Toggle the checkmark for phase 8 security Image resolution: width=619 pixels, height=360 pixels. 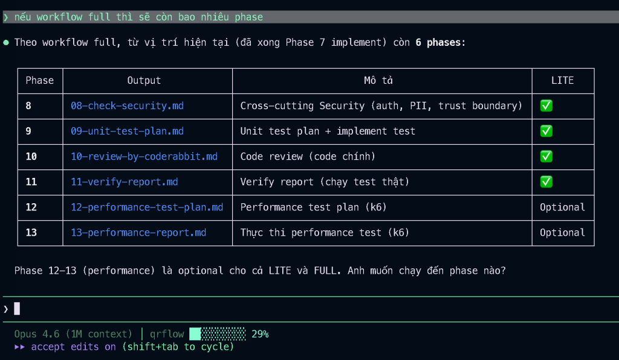click(x=546, y=106)
